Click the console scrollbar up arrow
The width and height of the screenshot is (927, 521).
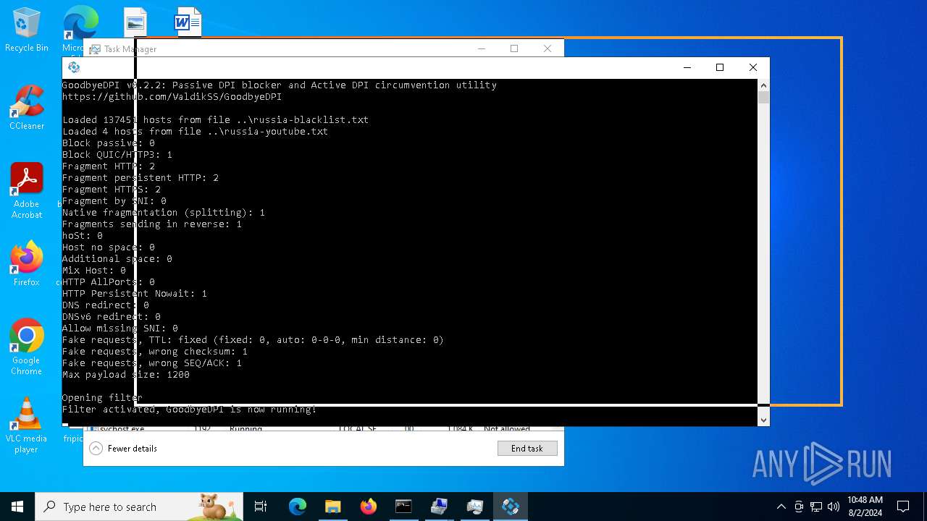pyautogui.click(x=763, y=85)
